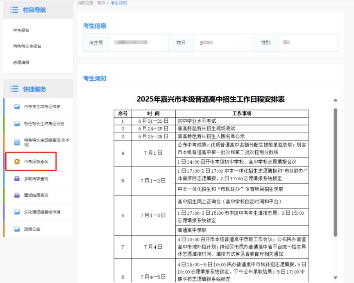Click the 政策公告 icon
The image size is (354, 283).
[x=17, y=229]
